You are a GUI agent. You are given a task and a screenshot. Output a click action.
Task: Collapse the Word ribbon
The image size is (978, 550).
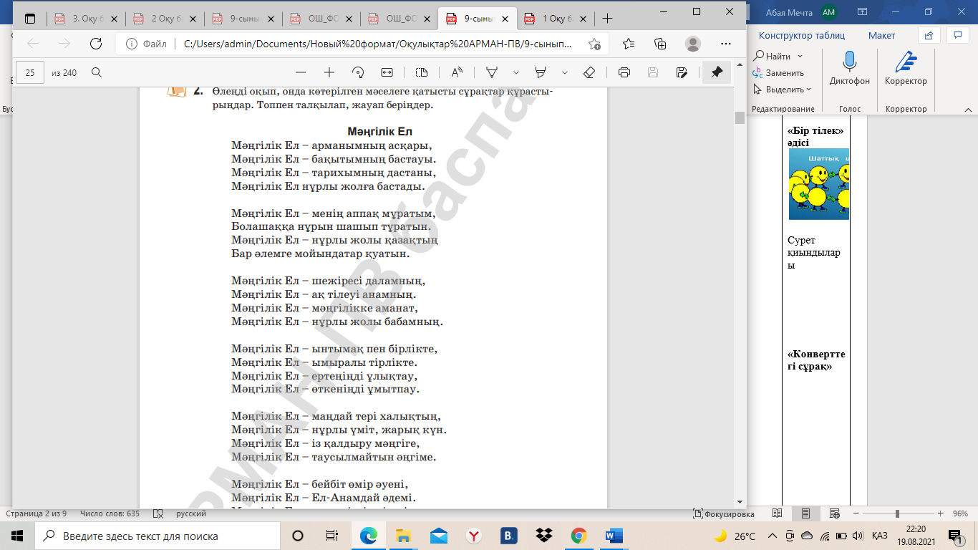967,109
